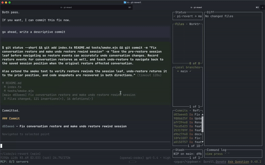The height and width of the screenshot is (165, 265).
Task: Select commit 988bb25f Upda
Action: pos(187,118)
